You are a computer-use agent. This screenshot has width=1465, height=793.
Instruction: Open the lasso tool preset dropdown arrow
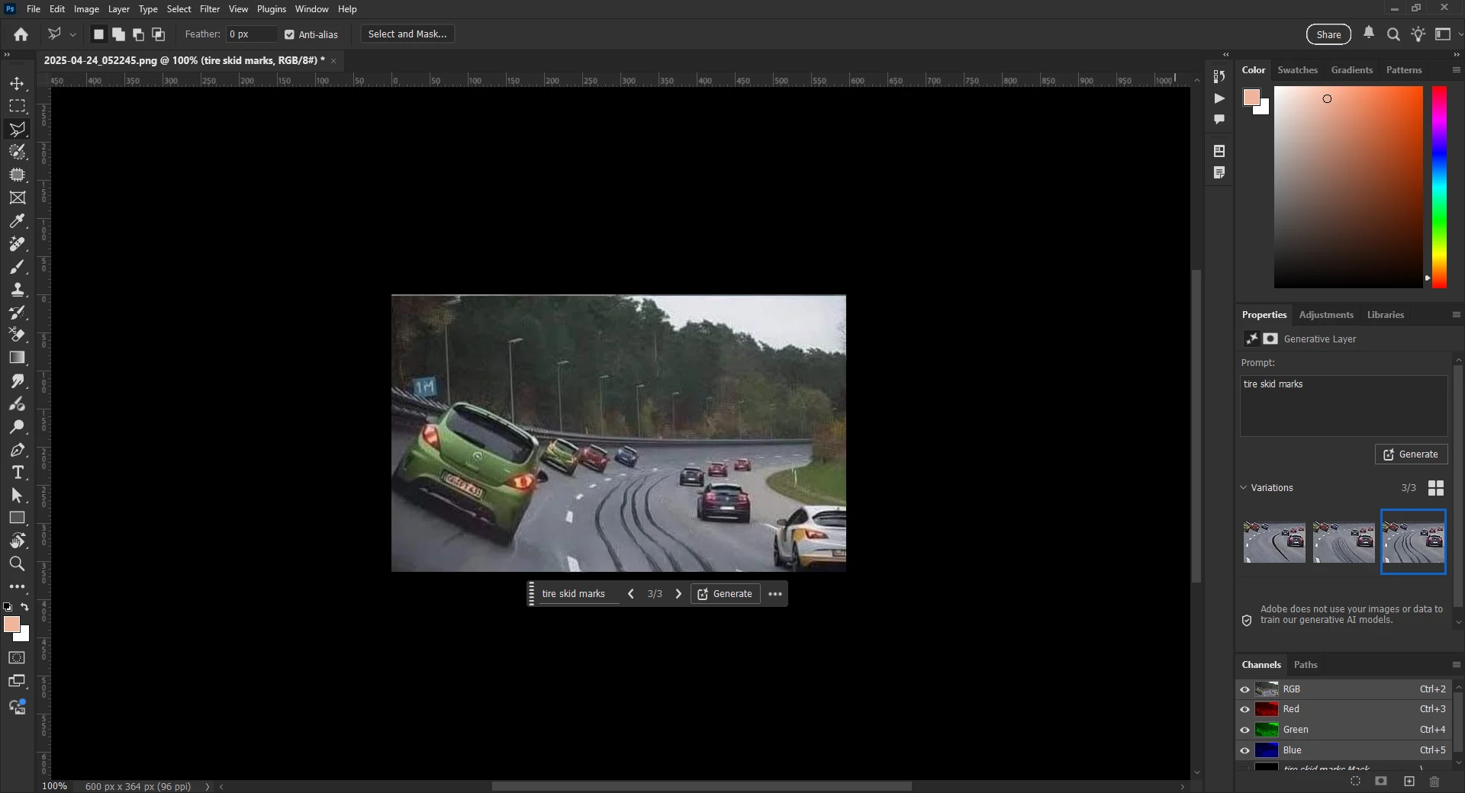(x=73, y=34)
